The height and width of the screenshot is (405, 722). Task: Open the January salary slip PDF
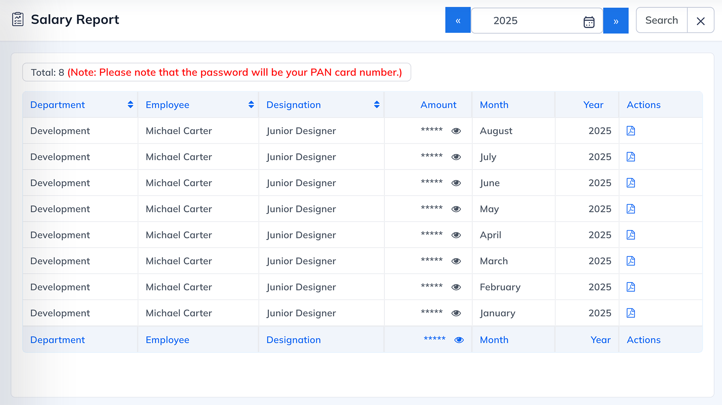click(631, 313)
